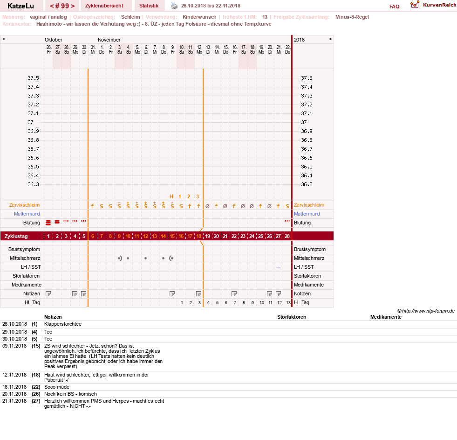Click the left 37.5 temperature axis label

pos(33,78)
